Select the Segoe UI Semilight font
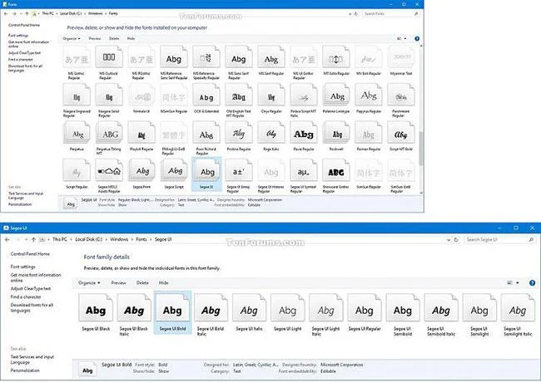Viewport: 541px width, 382px height. (x=479, y=308)
